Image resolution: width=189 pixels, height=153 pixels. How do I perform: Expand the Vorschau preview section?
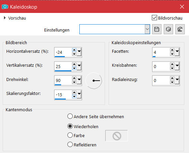click(5, 18)
